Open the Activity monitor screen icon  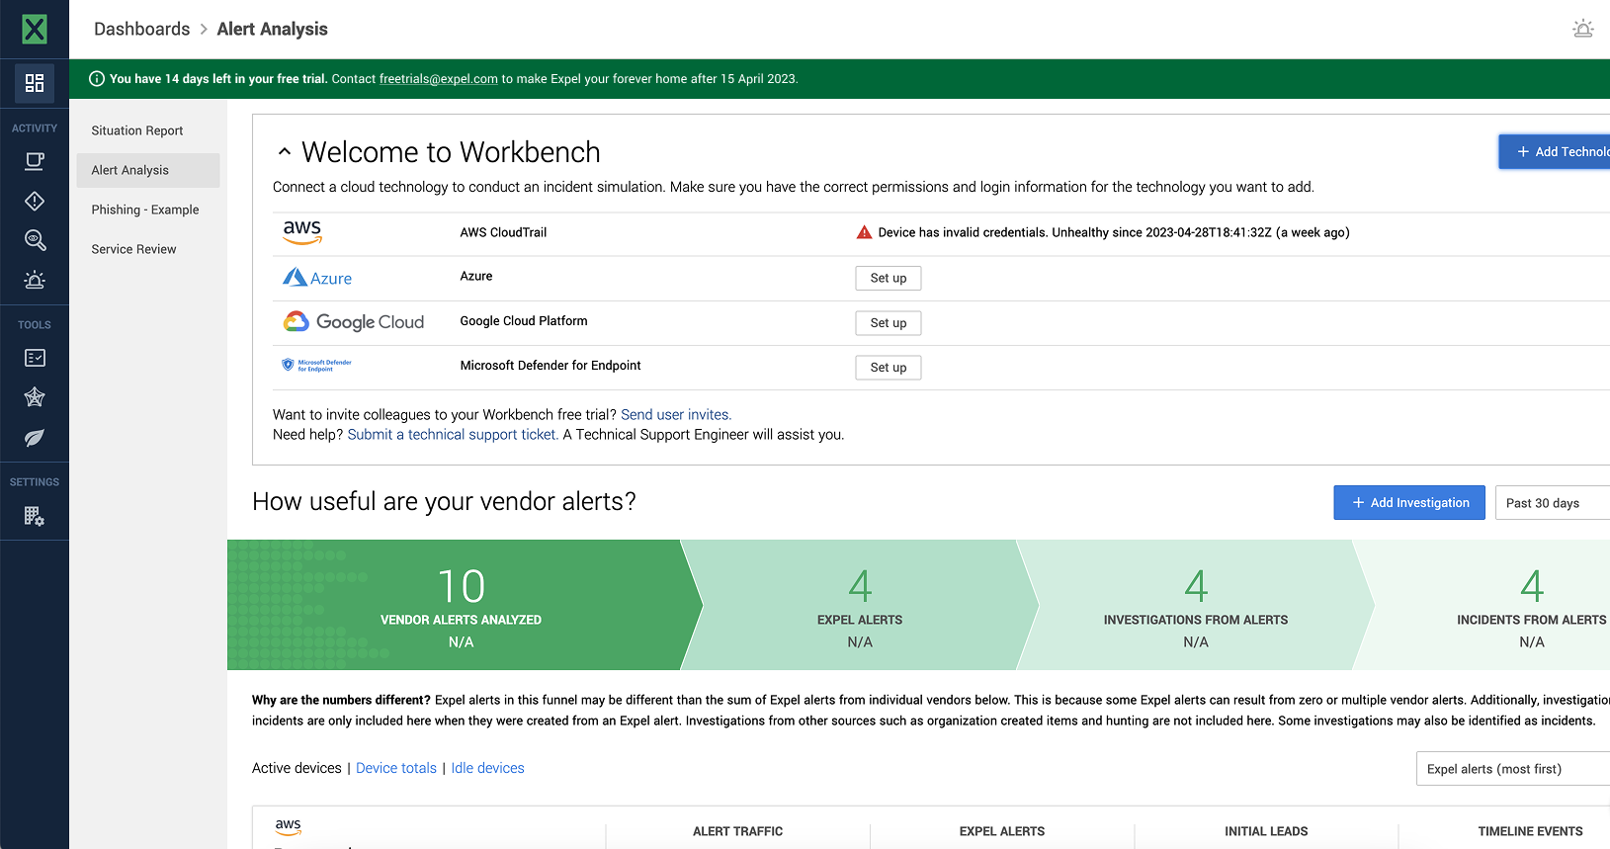click(x=35, y=161)
